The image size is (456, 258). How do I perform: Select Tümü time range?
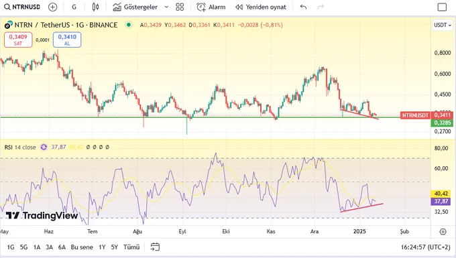131,247
